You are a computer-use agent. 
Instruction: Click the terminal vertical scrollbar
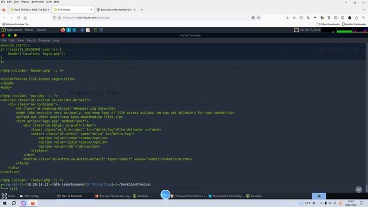(x=367, y=117)
